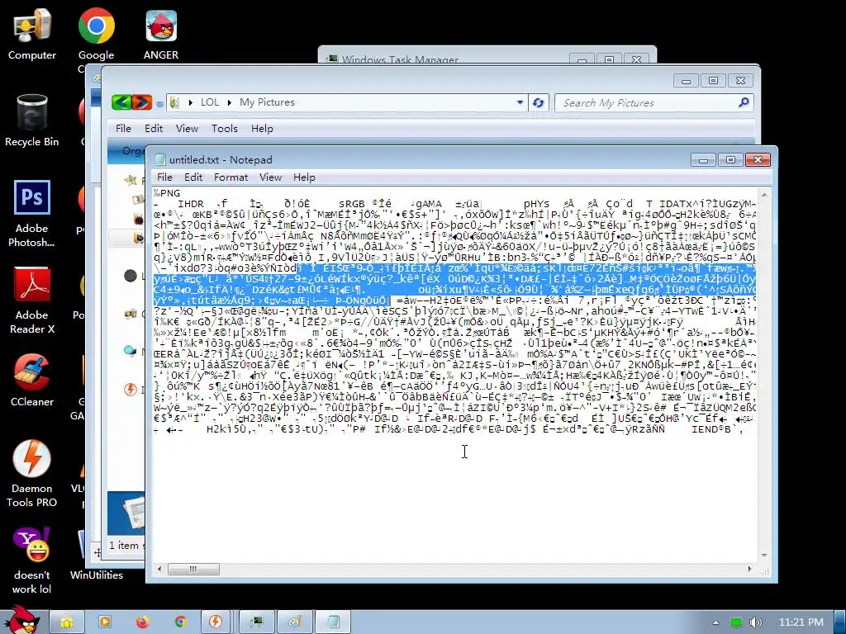Open Daemon Tools from the taskbar
846x634 pixels.
click(x=216, y=622)
